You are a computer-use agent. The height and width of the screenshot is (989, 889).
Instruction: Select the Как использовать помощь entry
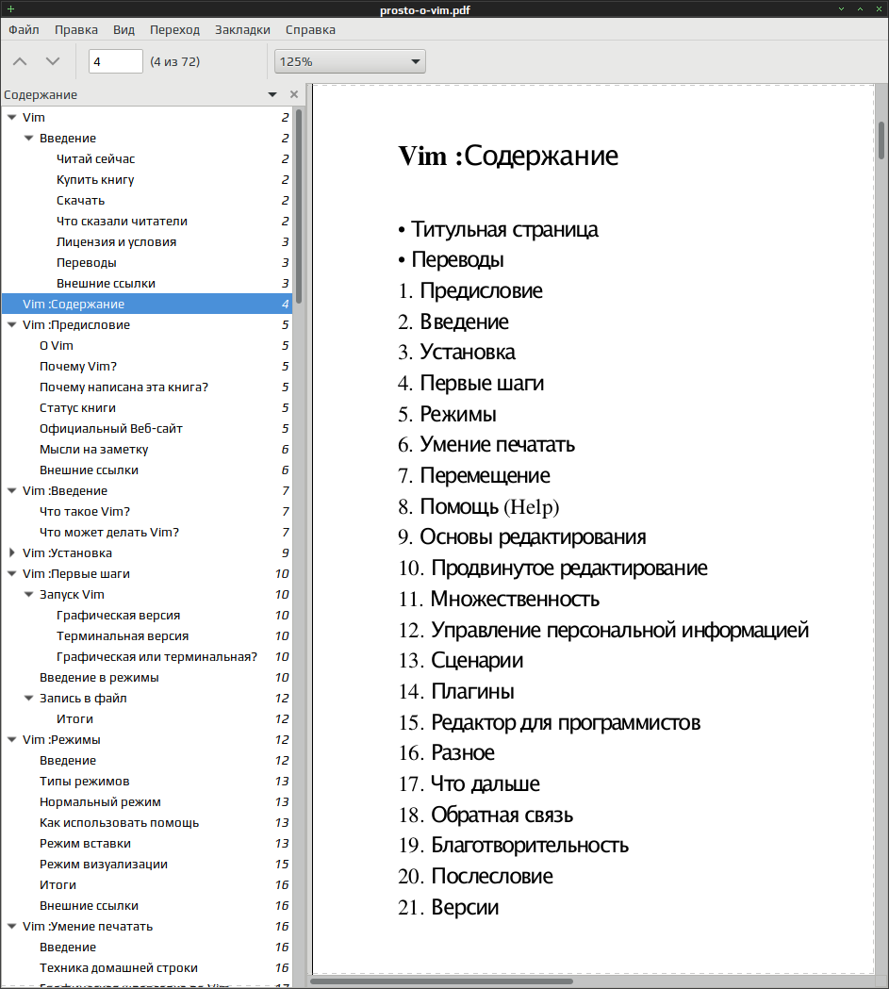coord(119,822)
